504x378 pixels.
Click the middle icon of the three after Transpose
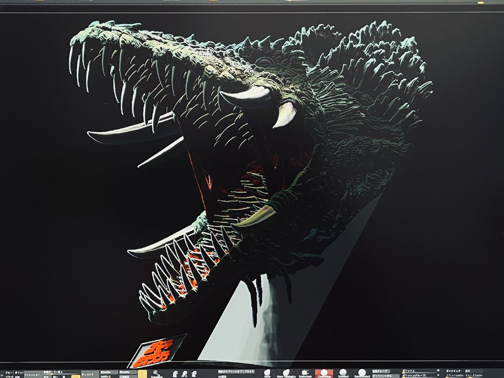point(184,374)
